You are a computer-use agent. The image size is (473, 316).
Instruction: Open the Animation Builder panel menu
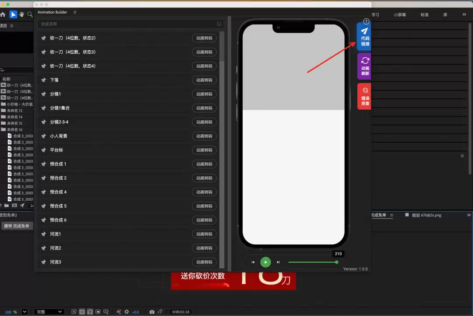[75, 12]
